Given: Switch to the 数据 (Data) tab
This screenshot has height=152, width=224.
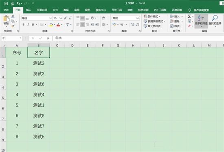Looking at the screenshot, I should [x=66, y=10].
